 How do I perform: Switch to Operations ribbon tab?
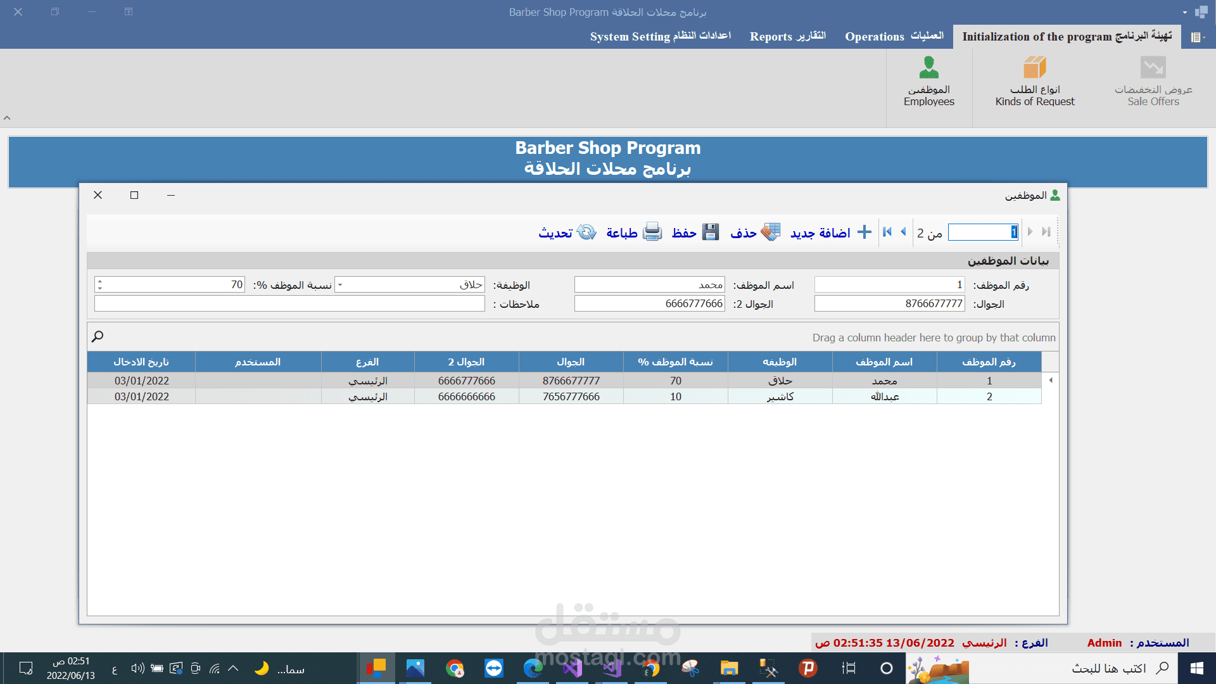pyautogui.click(x=894, y=36)
